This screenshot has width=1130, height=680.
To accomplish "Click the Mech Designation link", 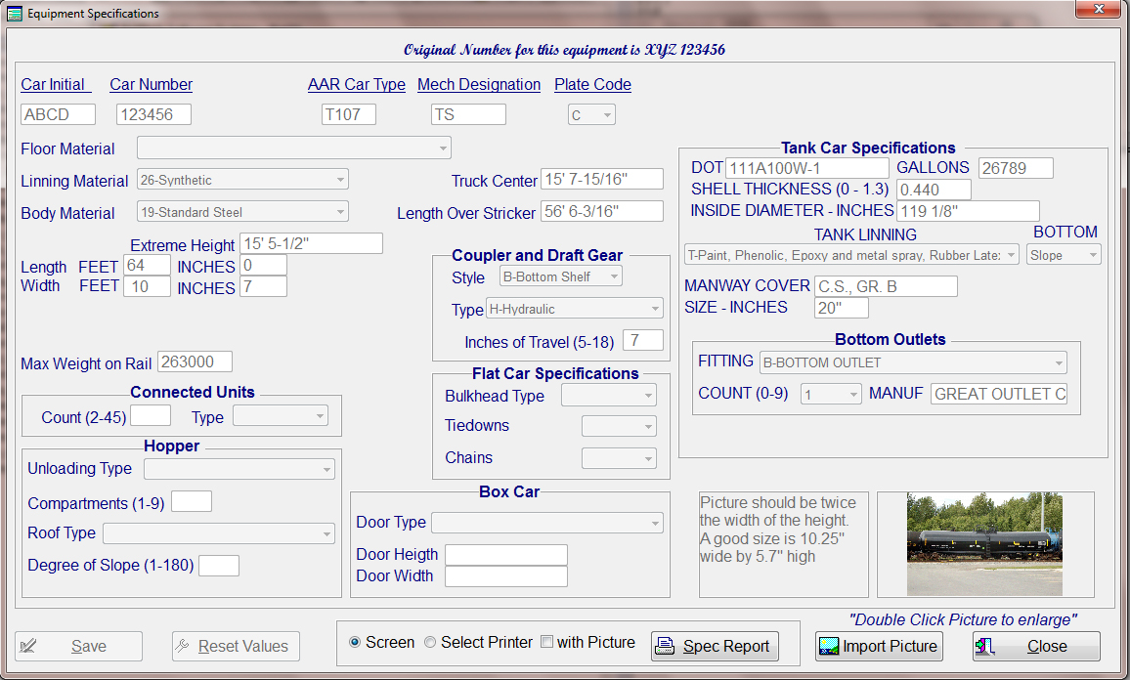I will tap(479, 84).
